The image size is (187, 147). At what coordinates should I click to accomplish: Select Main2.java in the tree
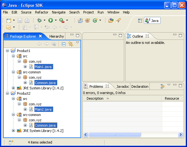click(x=44, y=109)
